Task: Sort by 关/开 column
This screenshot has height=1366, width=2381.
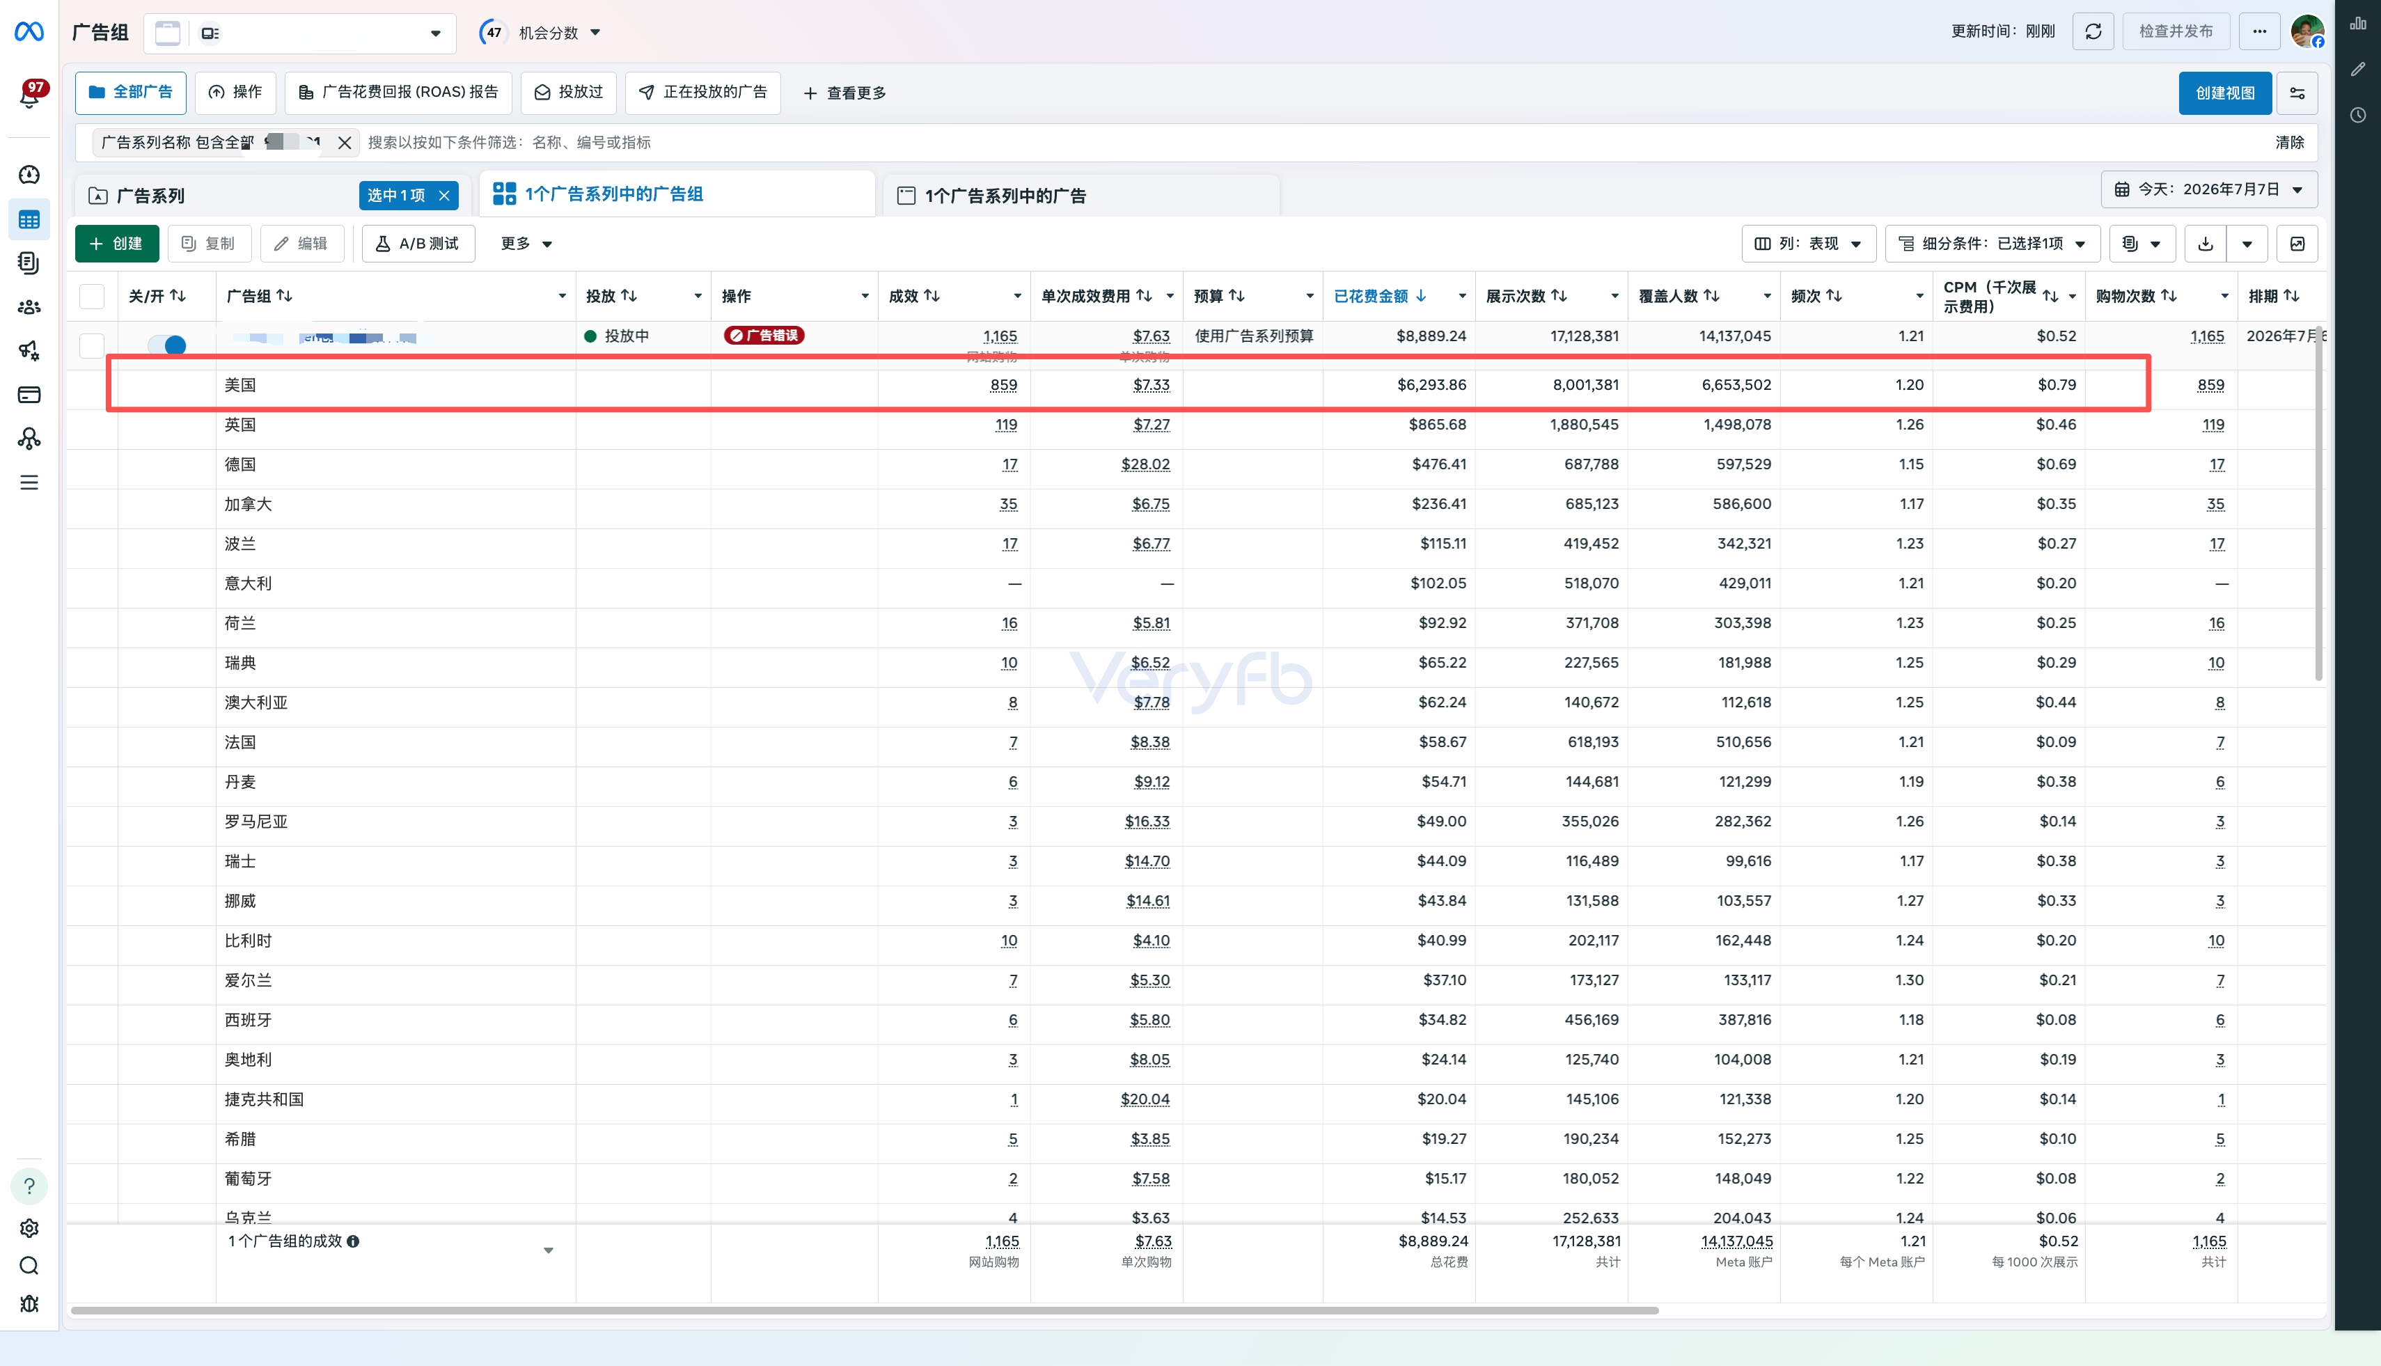Action: click(157, 297)
